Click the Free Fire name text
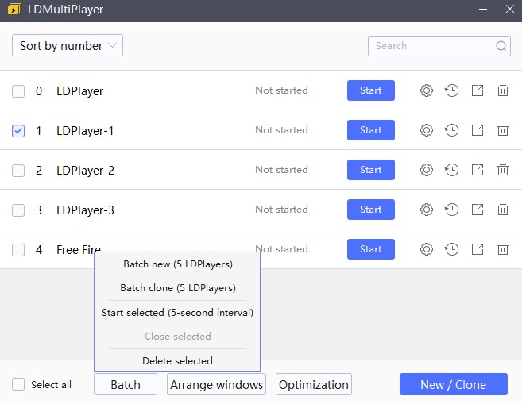The height and width of the screenshot is (404, 522). click(x=79, y=250)
